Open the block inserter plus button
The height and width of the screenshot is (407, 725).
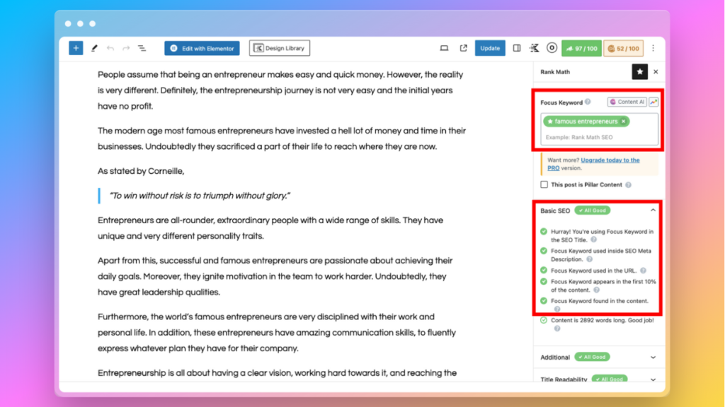76,48
